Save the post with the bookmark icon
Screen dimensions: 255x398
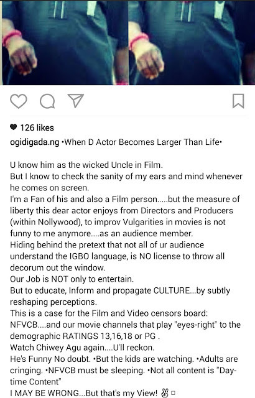[x=238, y=101]
